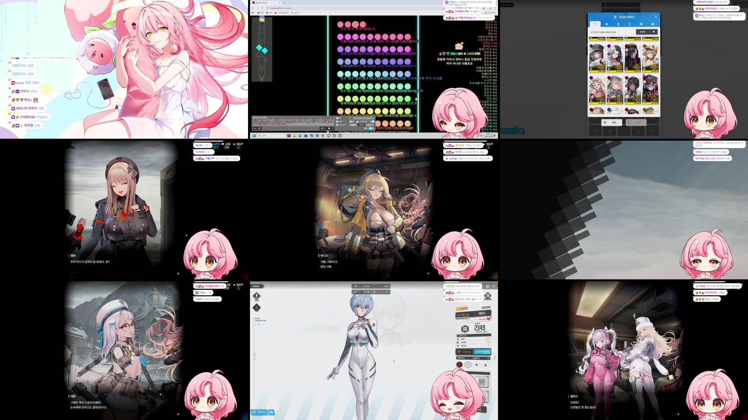Toggle AUTO in the Emma dialogue scene
The image size is (748, 420).
(216, 145)
